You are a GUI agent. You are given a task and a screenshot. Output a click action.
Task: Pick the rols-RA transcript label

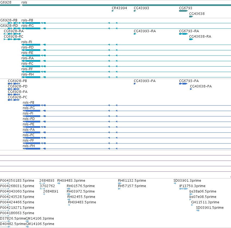coord(27,58)
